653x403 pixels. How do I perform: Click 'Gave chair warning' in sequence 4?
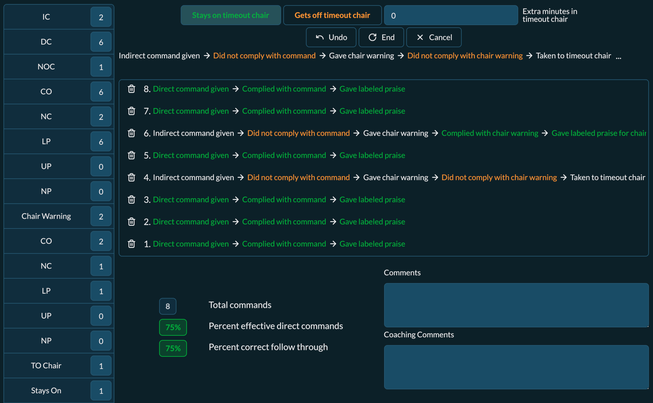point(396,178)
